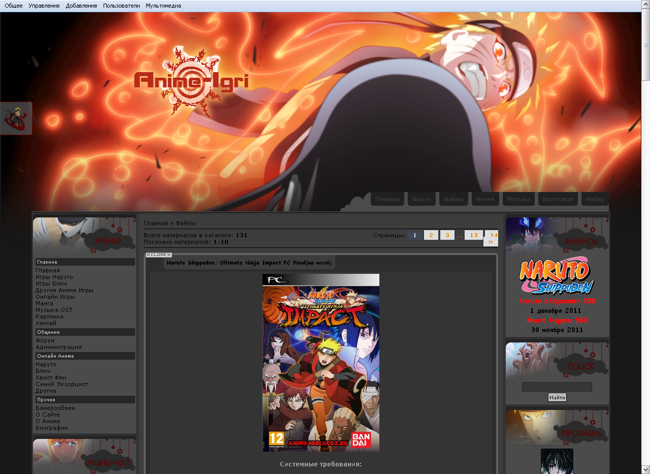Image resolution: width=650 pixels, height=474 pixels.
Task: Focus the search input field
Action: [x=557, y=387]
